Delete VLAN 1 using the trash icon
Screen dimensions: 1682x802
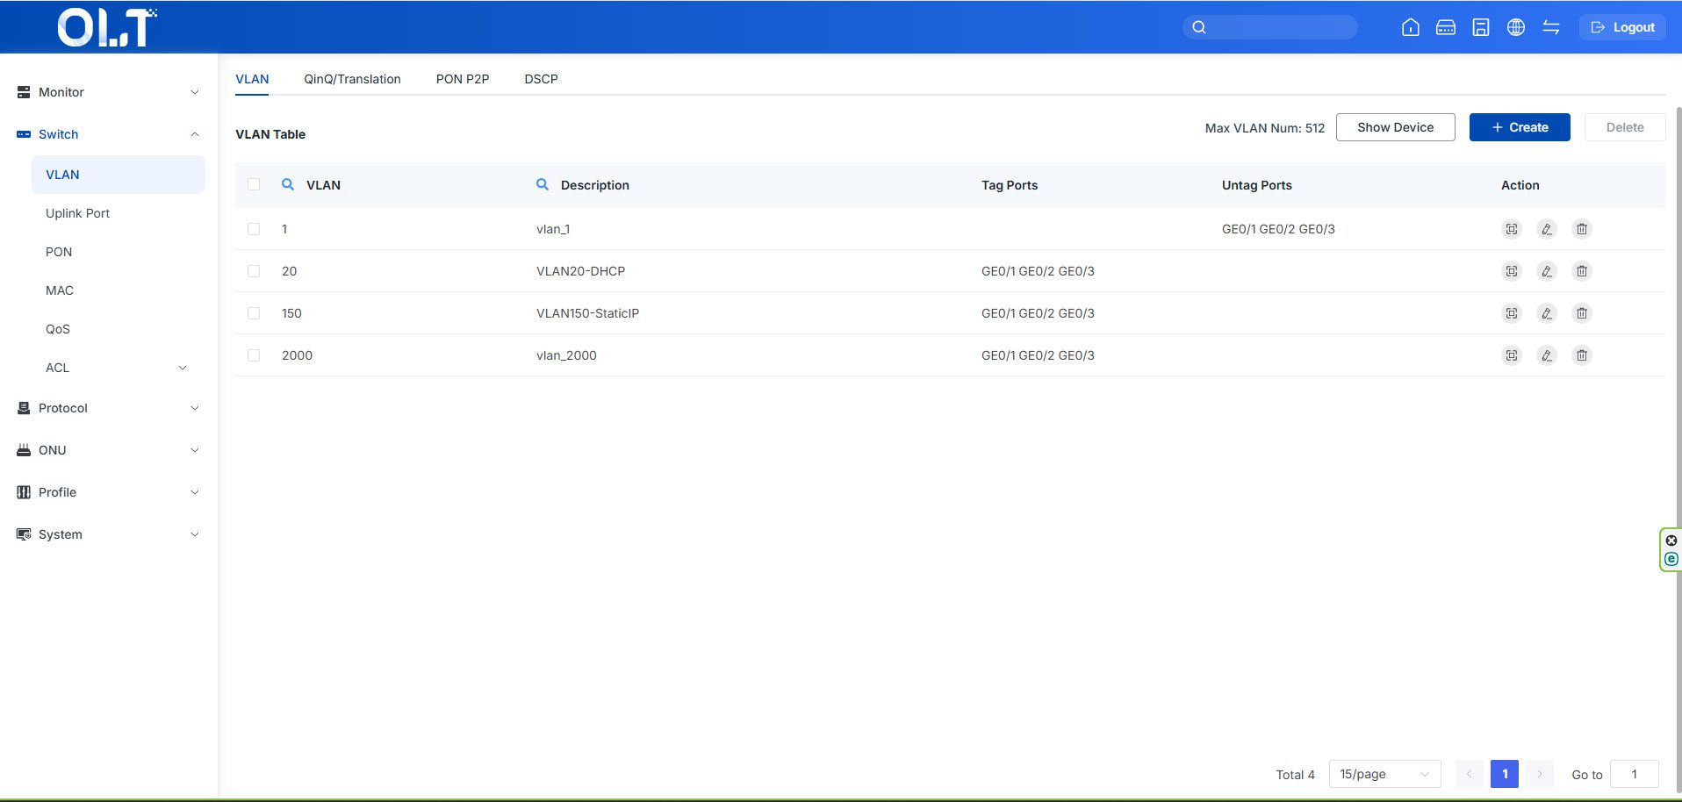[x=1582, y=229]
